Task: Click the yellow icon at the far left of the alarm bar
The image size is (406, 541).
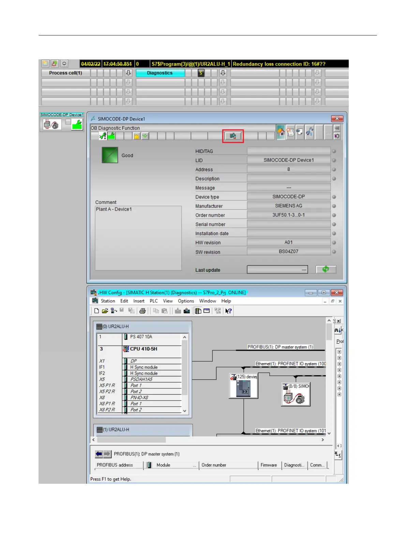Action: [45, 63]
